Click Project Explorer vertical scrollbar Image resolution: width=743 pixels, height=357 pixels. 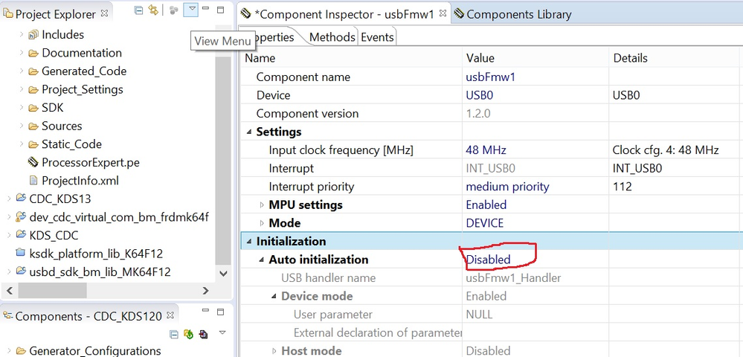[221, 149]
